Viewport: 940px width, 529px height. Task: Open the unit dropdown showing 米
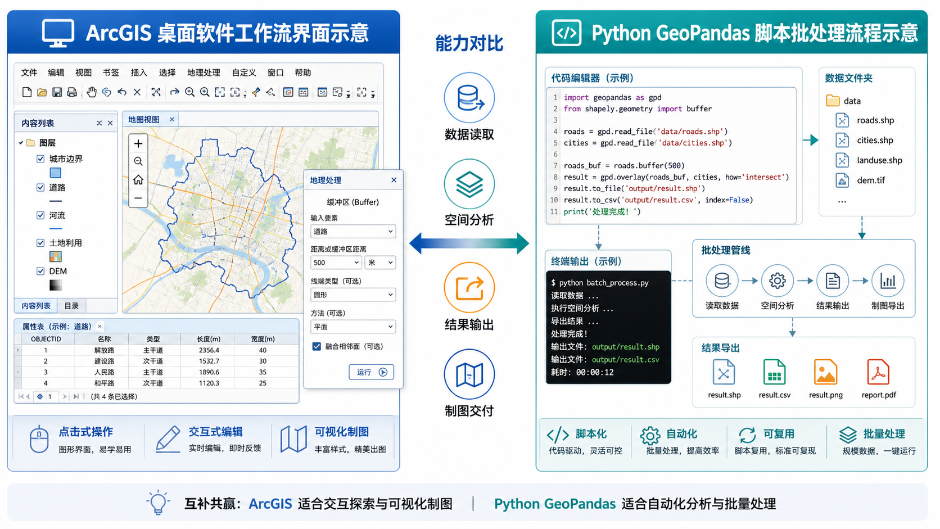pos(381,263)
